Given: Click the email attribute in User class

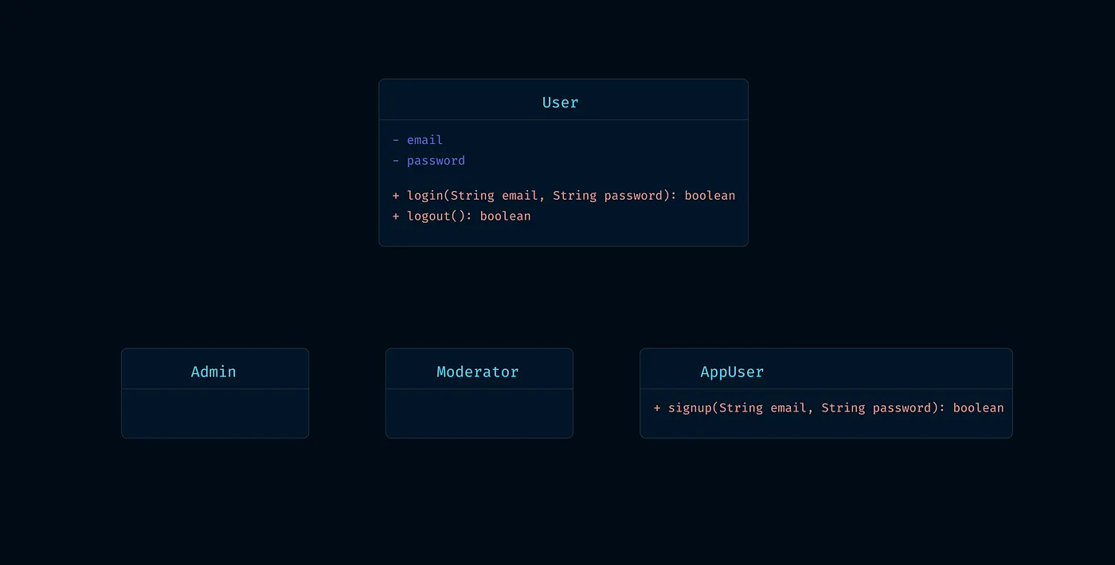Looking at the screenshot, I should [424, 139].
